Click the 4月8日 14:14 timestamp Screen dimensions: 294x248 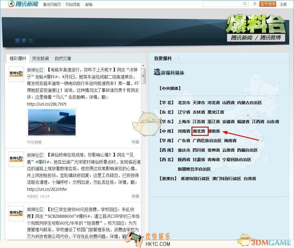point(38,196)
